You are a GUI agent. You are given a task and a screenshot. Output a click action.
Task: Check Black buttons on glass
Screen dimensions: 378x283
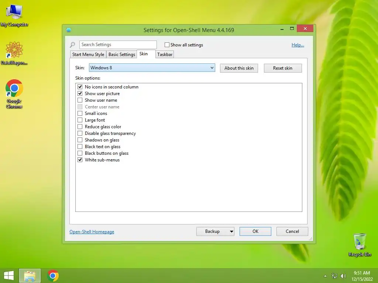[80, 153]
